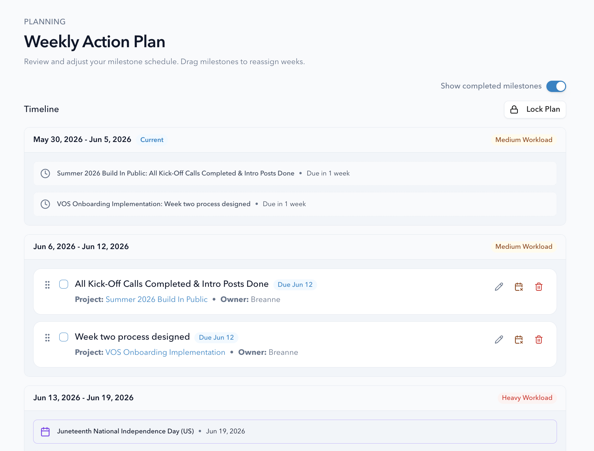Image resolution: width=594 pixels, height=451 pixels.
Task: Click the Lock Plan button
Action: click(x=535, y=110)
